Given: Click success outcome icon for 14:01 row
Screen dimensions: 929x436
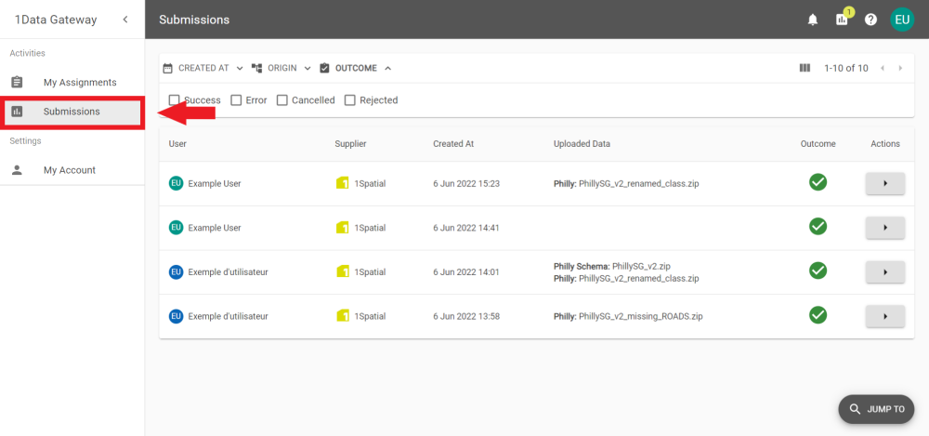Looking at the screenshot, I should [818, 271].
